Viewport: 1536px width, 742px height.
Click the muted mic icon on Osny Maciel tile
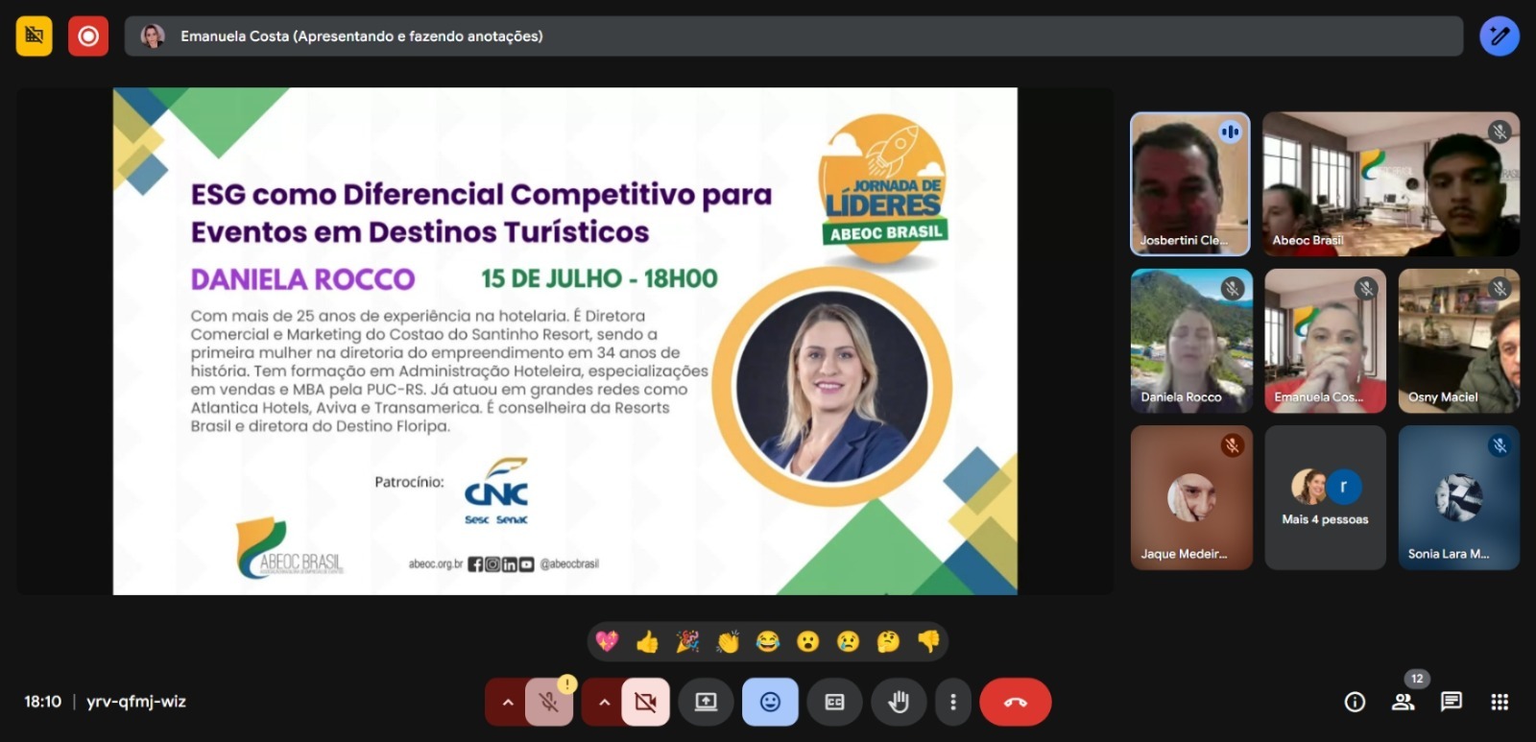1500,288
